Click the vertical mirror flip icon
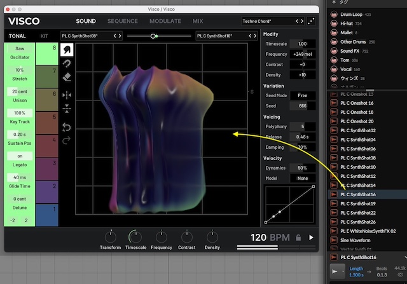This screenshot has width=407, height=284. (67, 109)
